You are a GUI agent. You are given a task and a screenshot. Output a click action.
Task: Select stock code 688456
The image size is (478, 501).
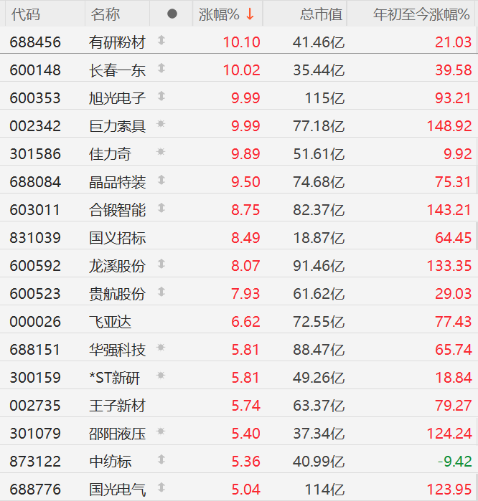click(35, 42)
